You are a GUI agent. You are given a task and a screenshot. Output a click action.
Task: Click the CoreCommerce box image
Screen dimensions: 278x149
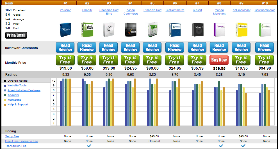pos(265,30)
